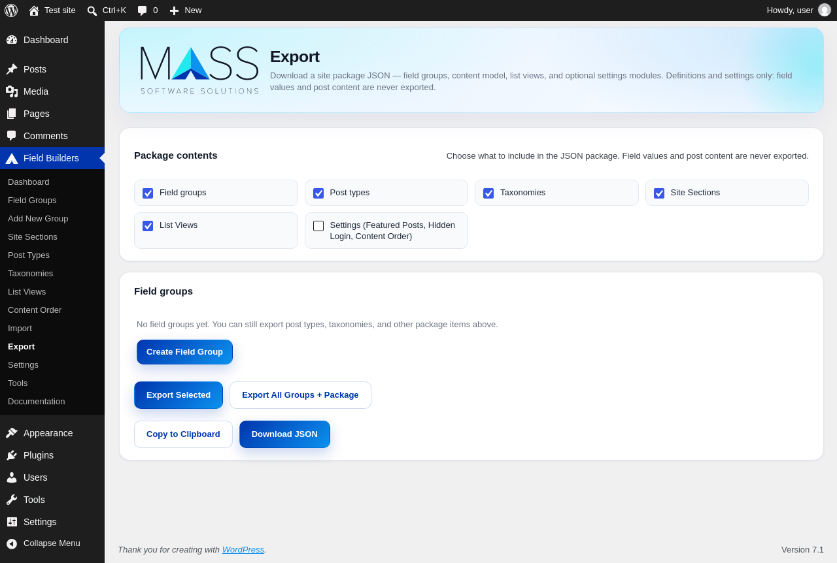Open the New content dropdown
The image size is (837, 563).
(186, 10)
